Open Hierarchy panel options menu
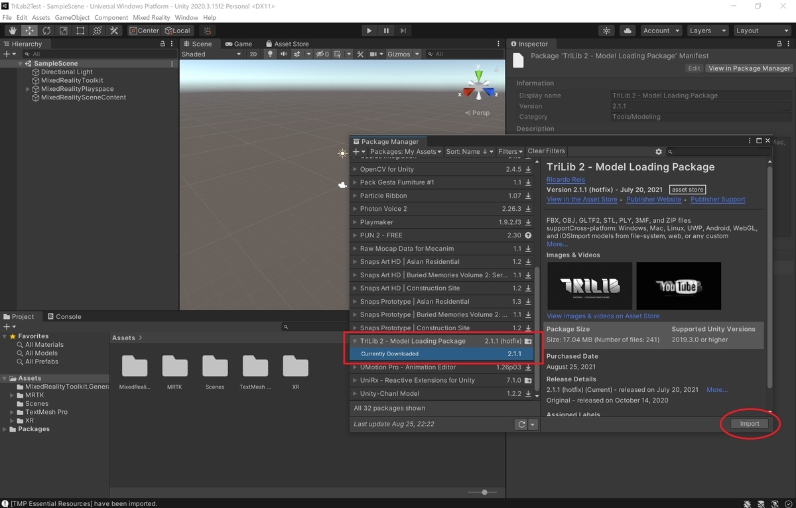This screenshot has width=796, height=508. 172,44
